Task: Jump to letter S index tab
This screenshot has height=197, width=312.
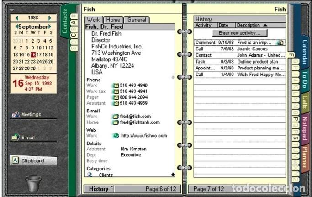Action: click(x=296, y=138)
